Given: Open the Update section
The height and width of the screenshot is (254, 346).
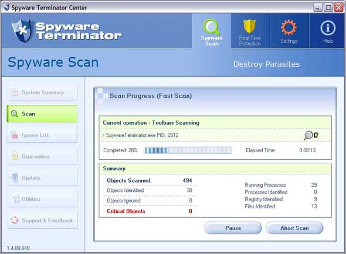Looking at the screenshot, I should 42,177.
